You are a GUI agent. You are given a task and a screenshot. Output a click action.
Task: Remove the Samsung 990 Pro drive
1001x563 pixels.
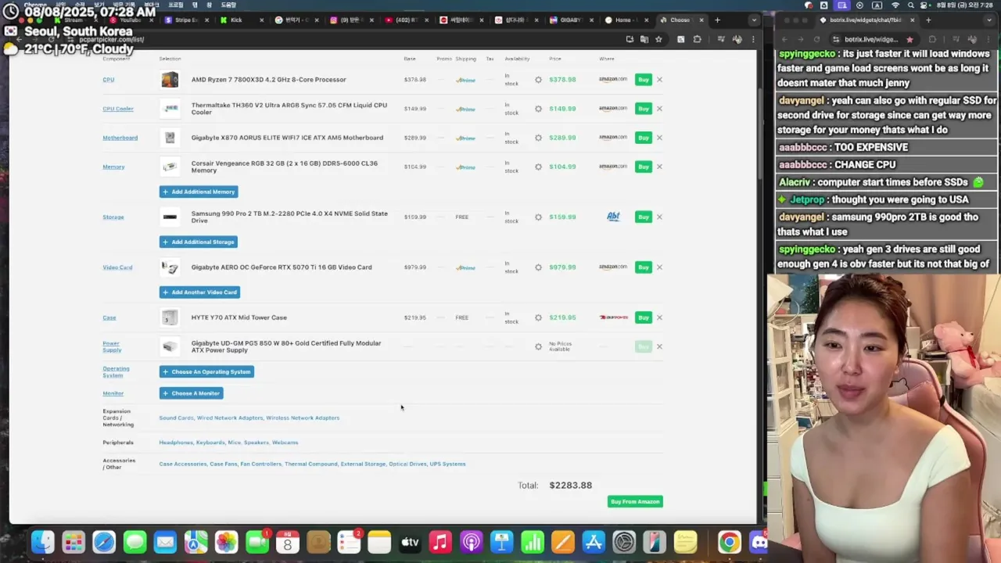coord(659,217)
